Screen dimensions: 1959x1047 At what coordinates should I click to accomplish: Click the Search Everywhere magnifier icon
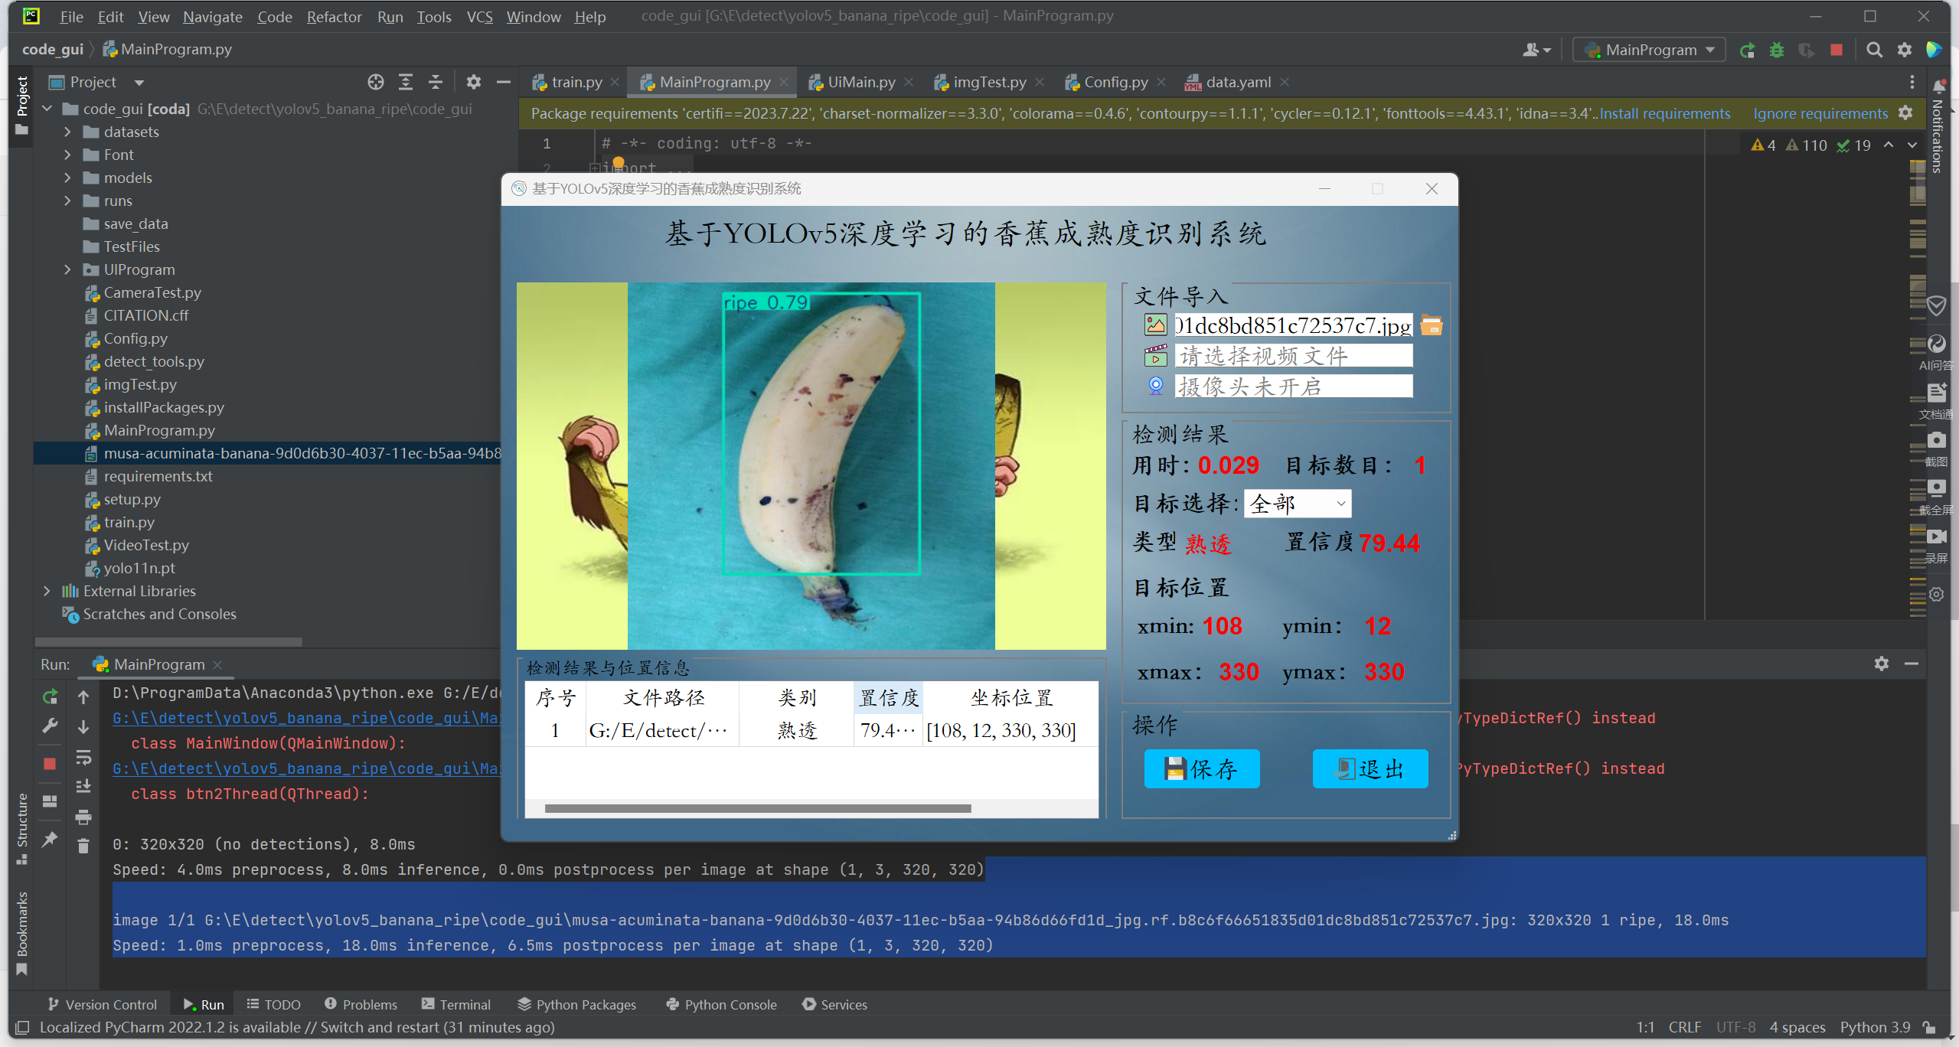point(1874,51)
